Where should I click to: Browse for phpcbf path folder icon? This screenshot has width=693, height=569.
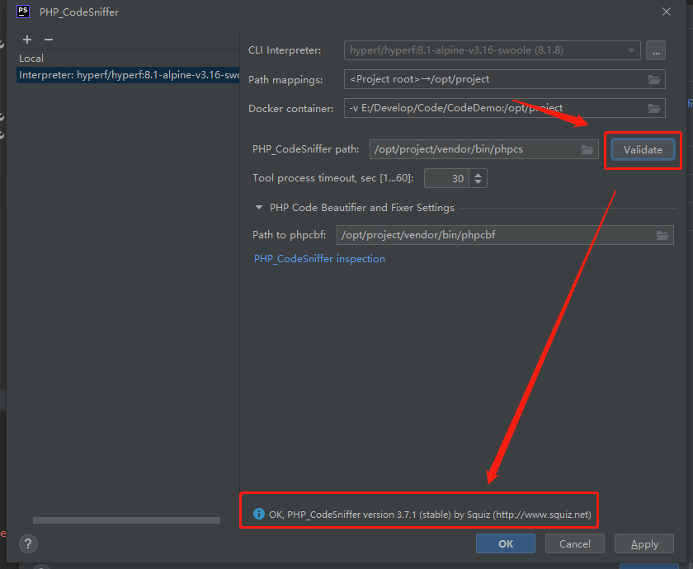click(x=662, y=236)
